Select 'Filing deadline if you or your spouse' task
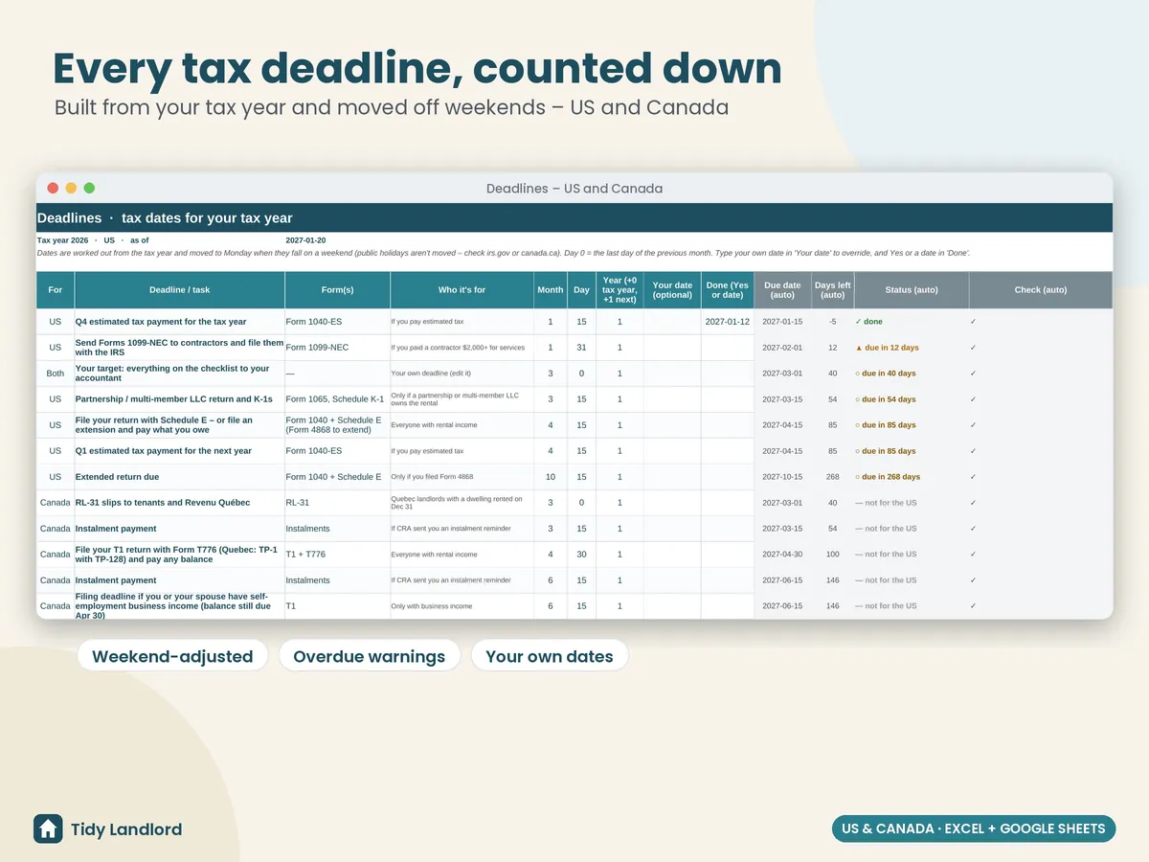The image size is (1149, 862). point(180,606)
